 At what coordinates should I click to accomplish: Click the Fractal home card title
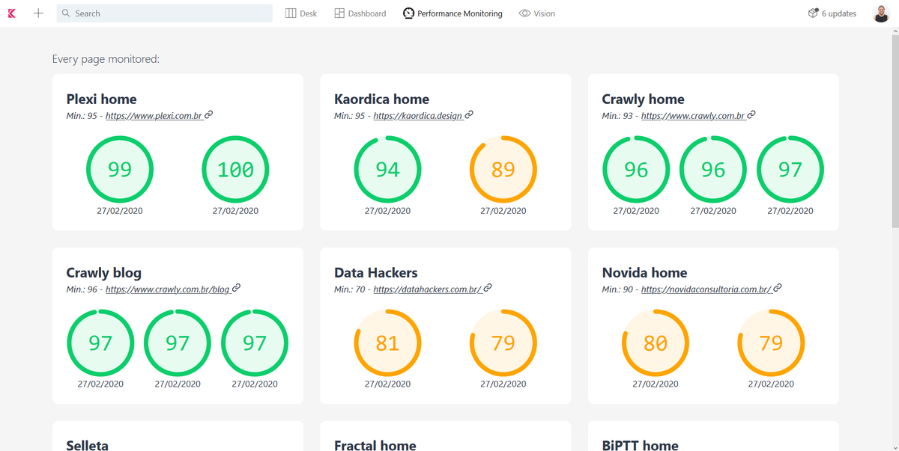(x=375, y=445)
